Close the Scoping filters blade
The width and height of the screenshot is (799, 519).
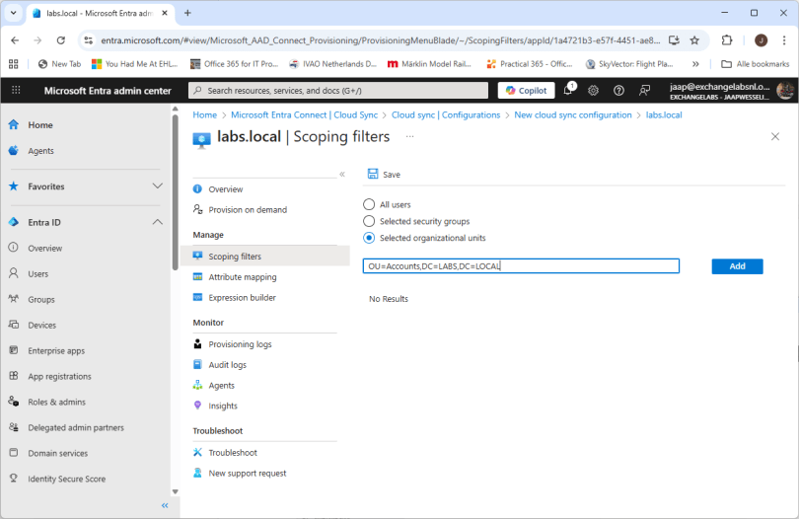click(x=774, y=136)
